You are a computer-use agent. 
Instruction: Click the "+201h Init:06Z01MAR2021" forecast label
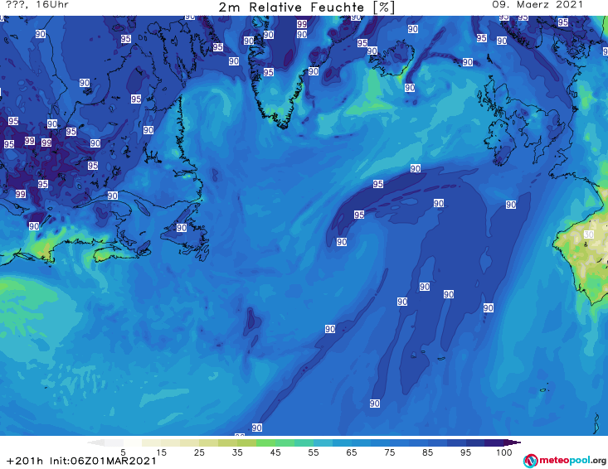[x=81, y=461]
